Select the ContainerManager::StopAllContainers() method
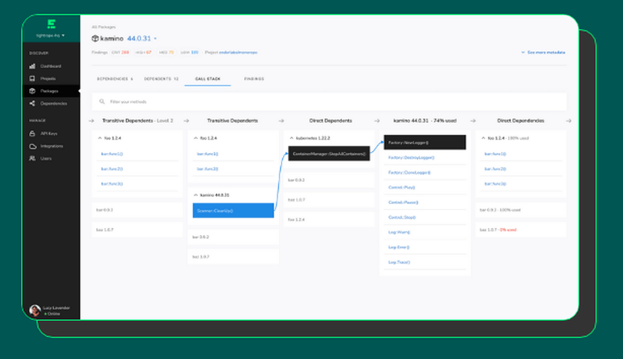The height and width of the screenshot is (359, 623). tap(329, 153)
